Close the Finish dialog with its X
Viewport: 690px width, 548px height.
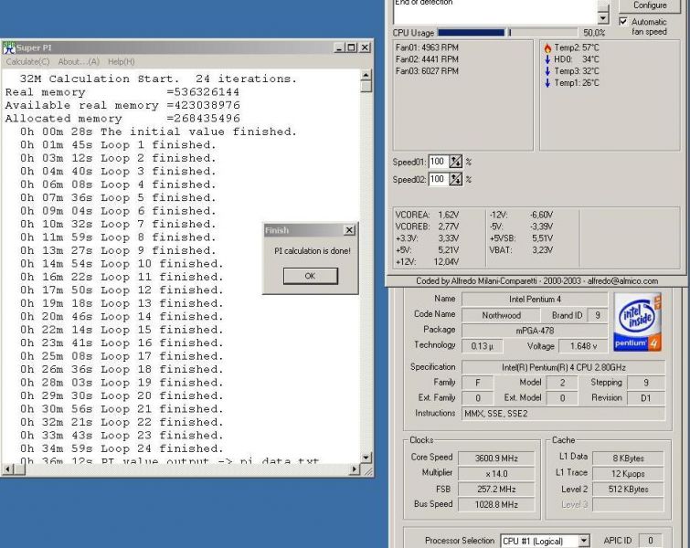point(349,230)
